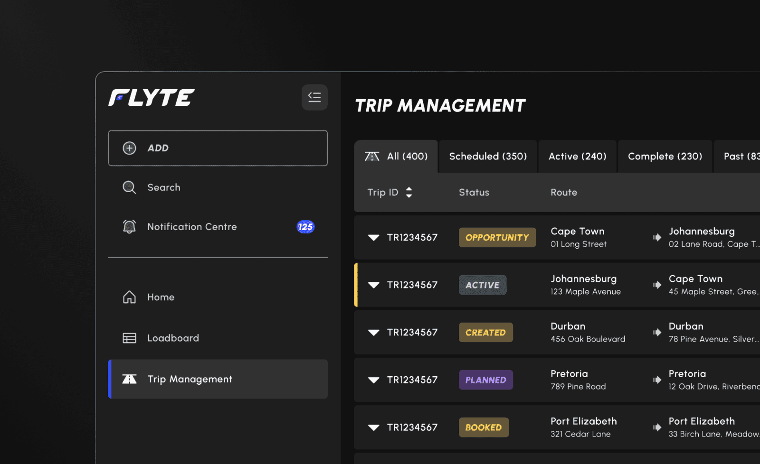Viewport: 760px width, 464px height.
Task: Expand the OPPORTUNITY trip row
Action: (x=374, y=237)
